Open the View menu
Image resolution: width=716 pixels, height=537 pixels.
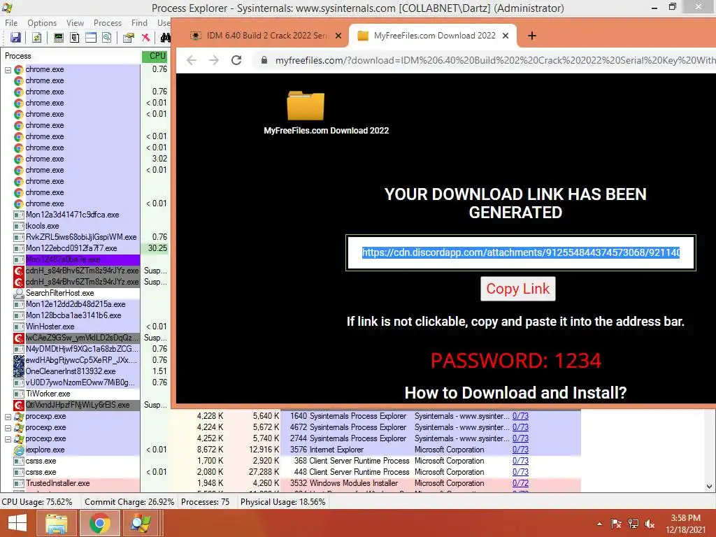click(75, 23)
